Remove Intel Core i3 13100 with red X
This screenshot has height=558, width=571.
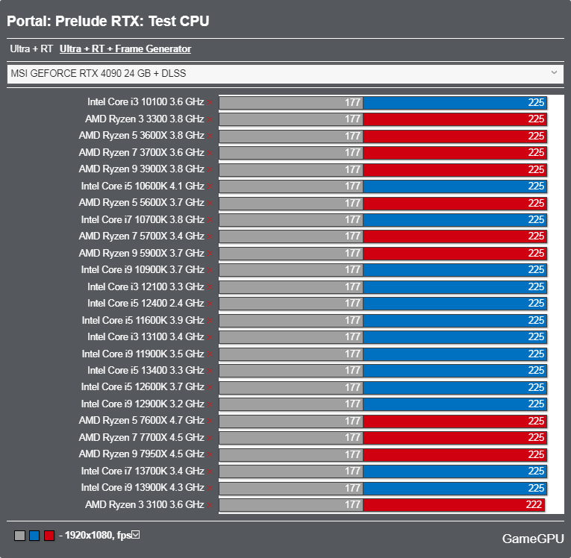[x=210, y=337]
